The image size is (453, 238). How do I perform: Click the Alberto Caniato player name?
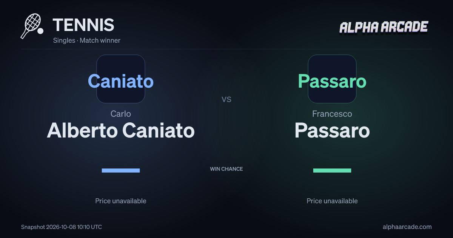pos(121,131)
